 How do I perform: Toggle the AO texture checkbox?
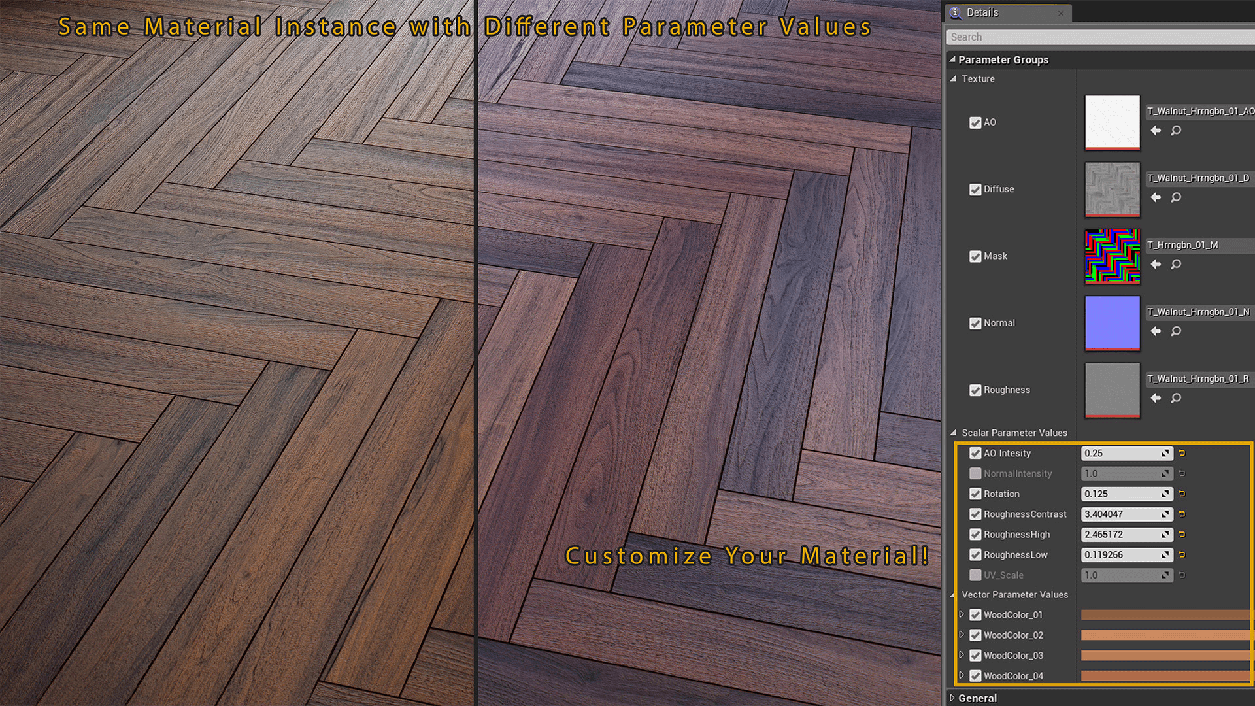pos(975,122)
